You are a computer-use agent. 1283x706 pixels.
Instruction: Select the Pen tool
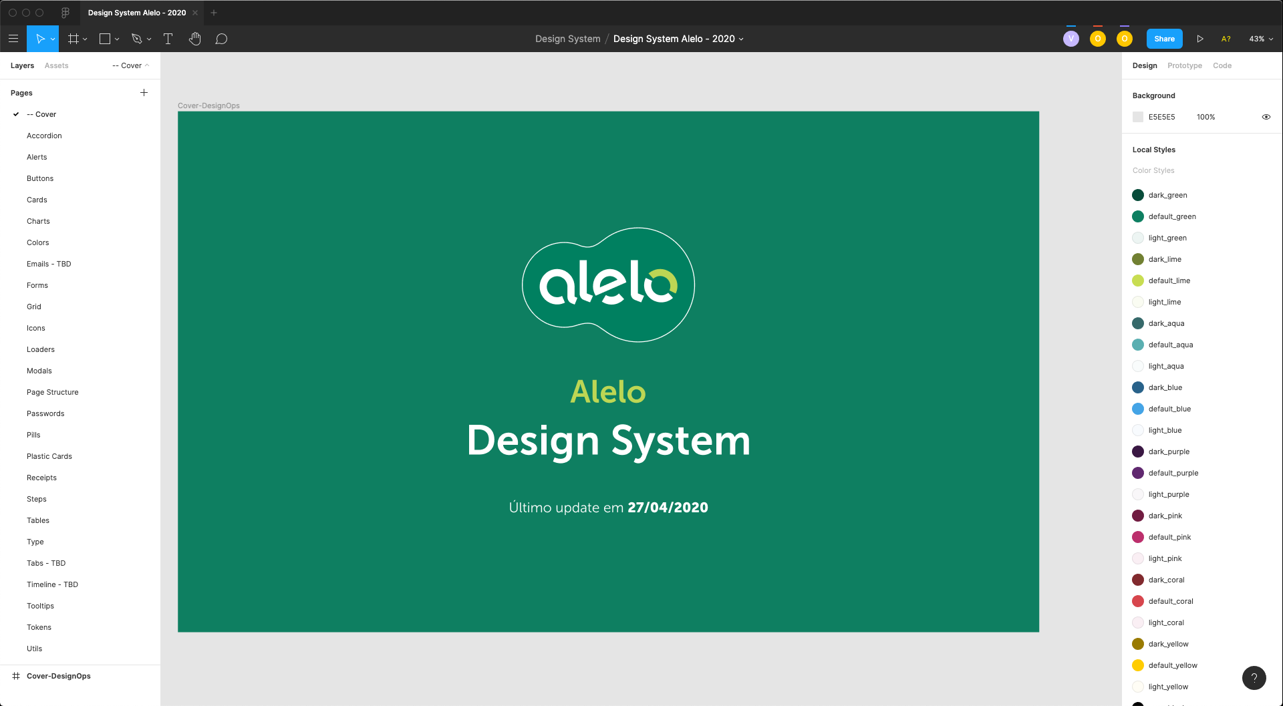[137, 39]
